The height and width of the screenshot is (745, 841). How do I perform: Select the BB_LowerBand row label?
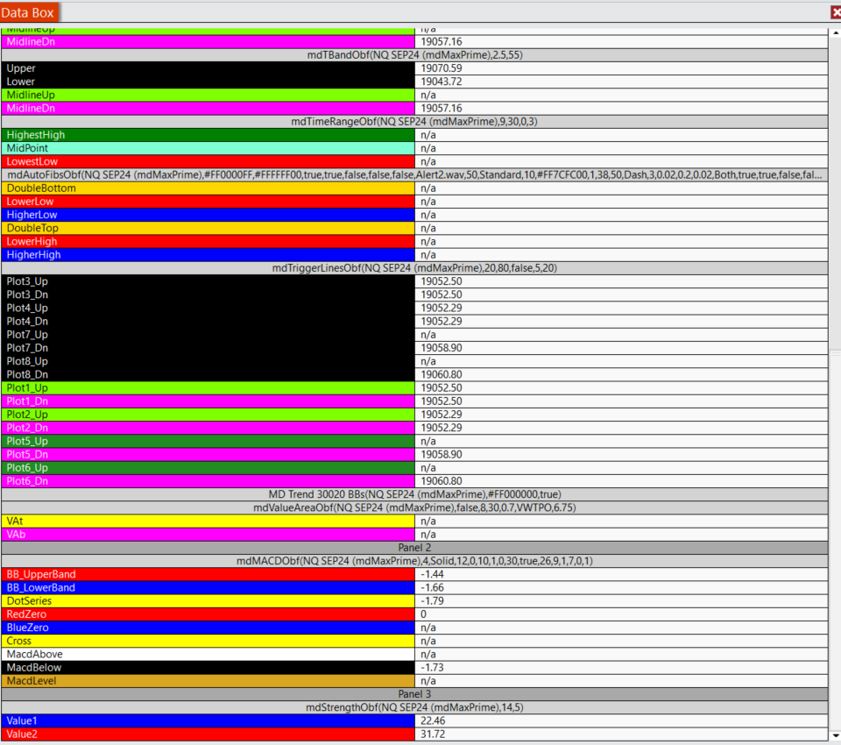tap(208, 588)
